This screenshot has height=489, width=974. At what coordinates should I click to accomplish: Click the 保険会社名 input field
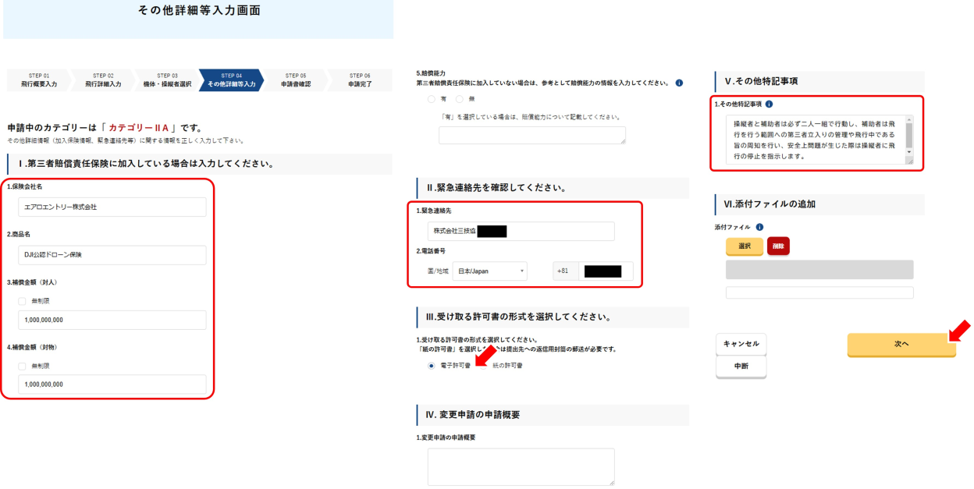pyautogui.click(x=112, y=207)
